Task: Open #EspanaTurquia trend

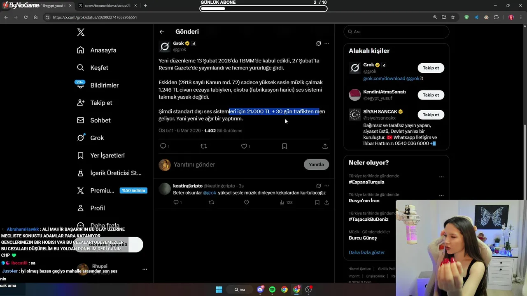Action: [x=366, y=182]
